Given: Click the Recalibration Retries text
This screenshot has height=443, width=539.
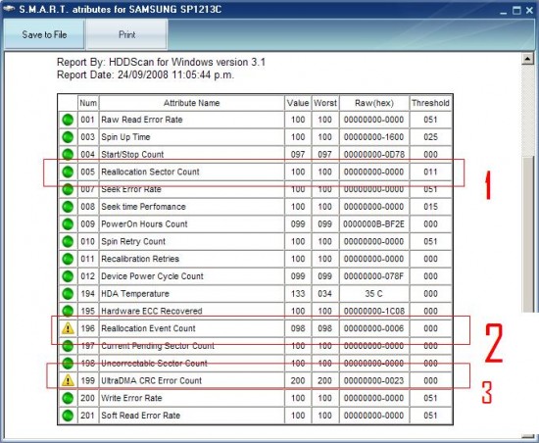Looking at the screenshot, I should (x=140, y=259).
